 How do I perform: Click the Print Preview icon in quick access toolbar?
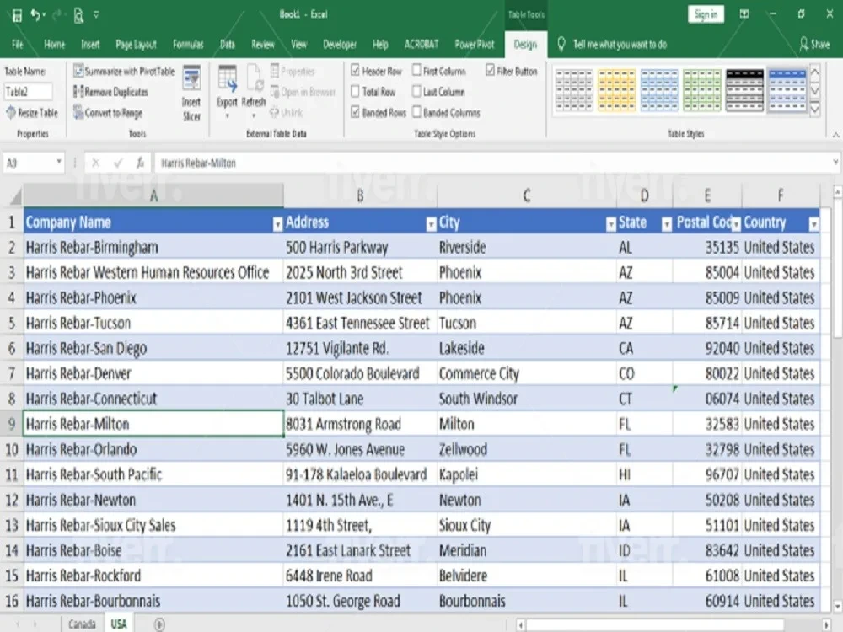click(78, 15)
